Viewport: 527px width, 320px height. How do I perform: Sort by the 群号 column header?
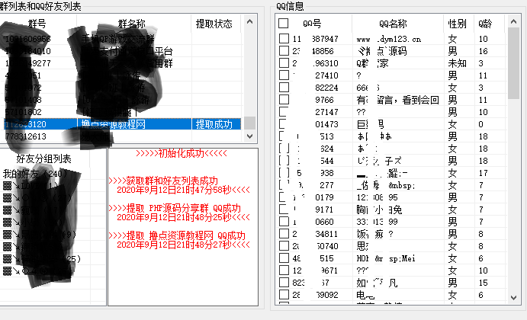[x=37, y=24]
